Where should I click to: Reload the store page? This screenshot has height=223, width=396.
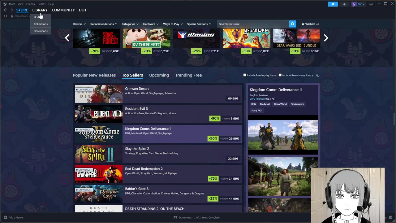[5, 16]
